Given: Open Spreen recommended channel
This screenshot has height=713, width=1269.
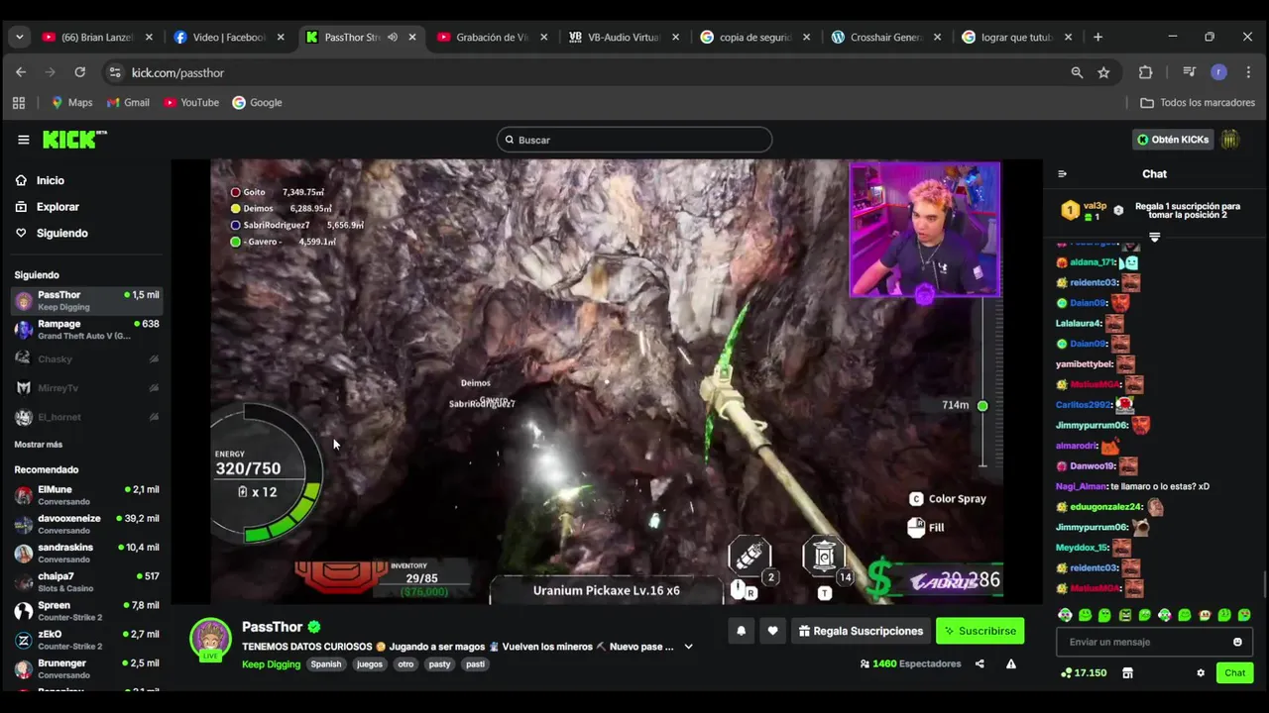Looking at the screenshot, I should click(87, 611).
